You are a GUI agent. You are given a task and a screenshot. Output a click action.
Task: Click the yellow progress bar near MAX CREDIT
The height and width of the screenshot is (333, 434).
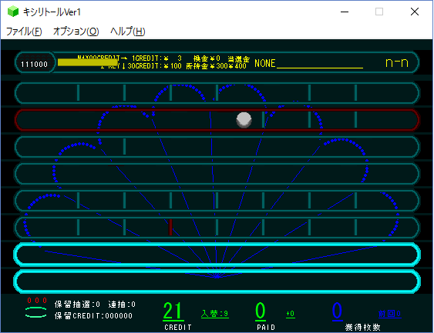tap(88, 62)
